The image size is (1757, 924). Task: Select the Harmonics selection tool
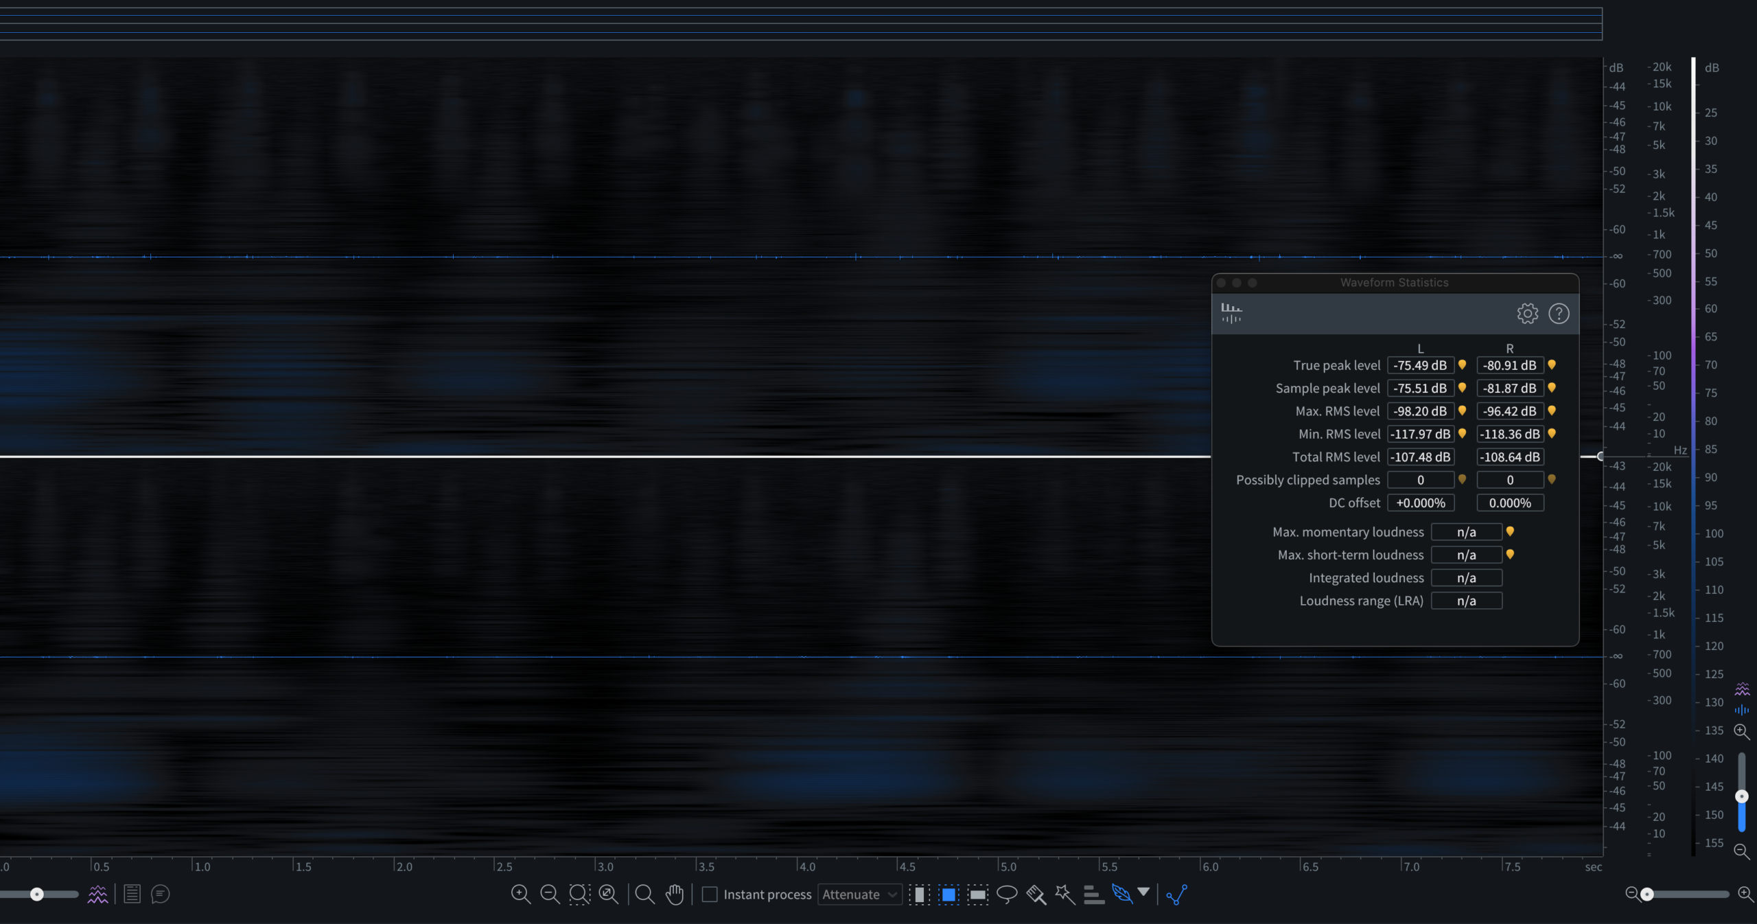1093,894
